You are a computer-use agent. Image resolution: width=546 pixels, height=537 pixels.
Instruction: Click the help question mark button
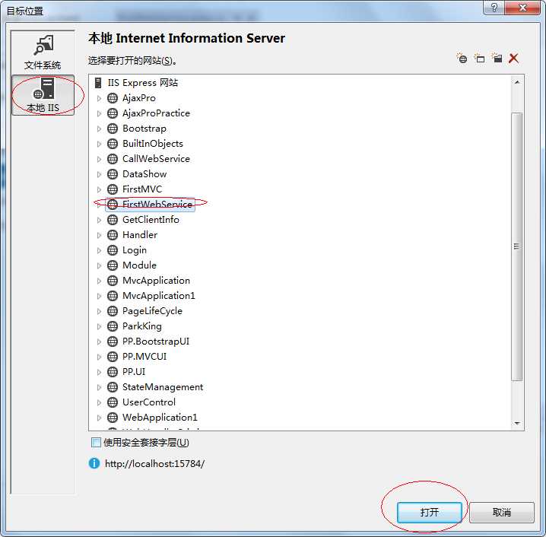[x=494, y=8]
